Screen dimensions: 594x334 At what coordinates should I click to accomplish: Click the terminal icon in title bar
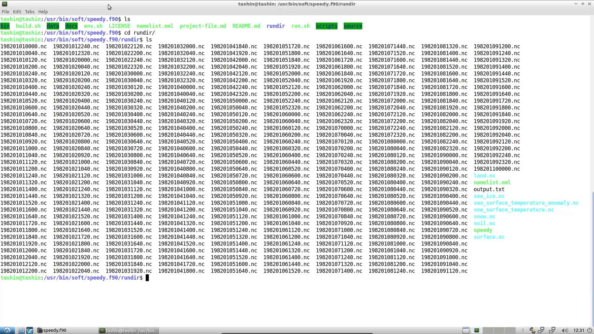point(4,4)
